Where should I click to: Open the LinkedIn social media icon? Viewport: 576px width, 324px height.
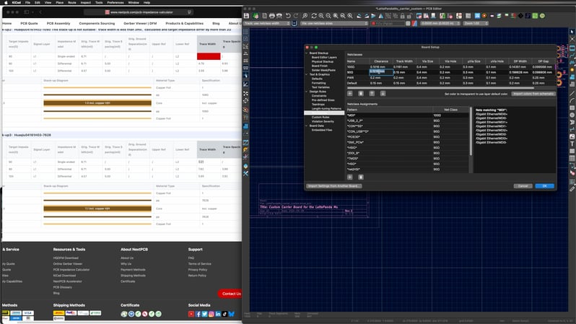point(217,314)
